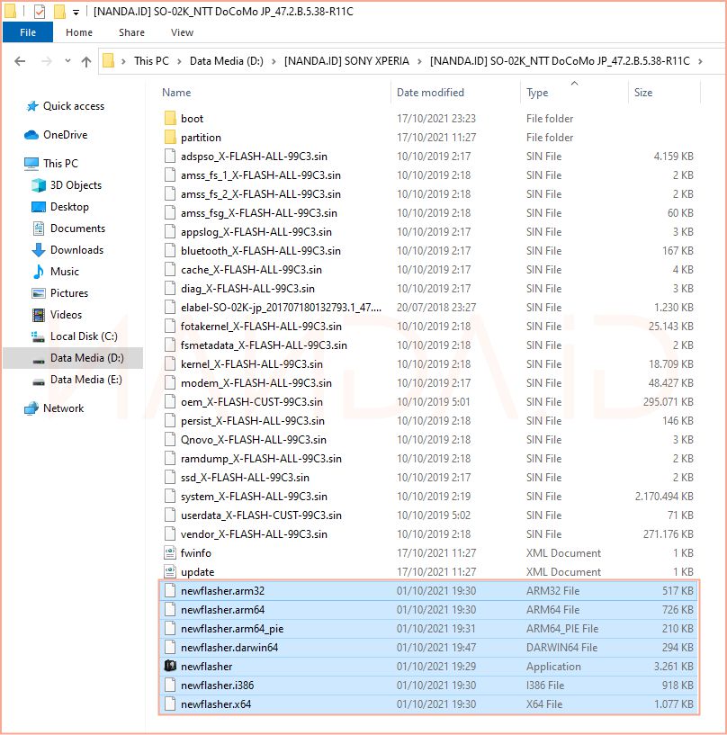Select Network in the navigation pane
727x735 pixels.
tap(63, 408)
